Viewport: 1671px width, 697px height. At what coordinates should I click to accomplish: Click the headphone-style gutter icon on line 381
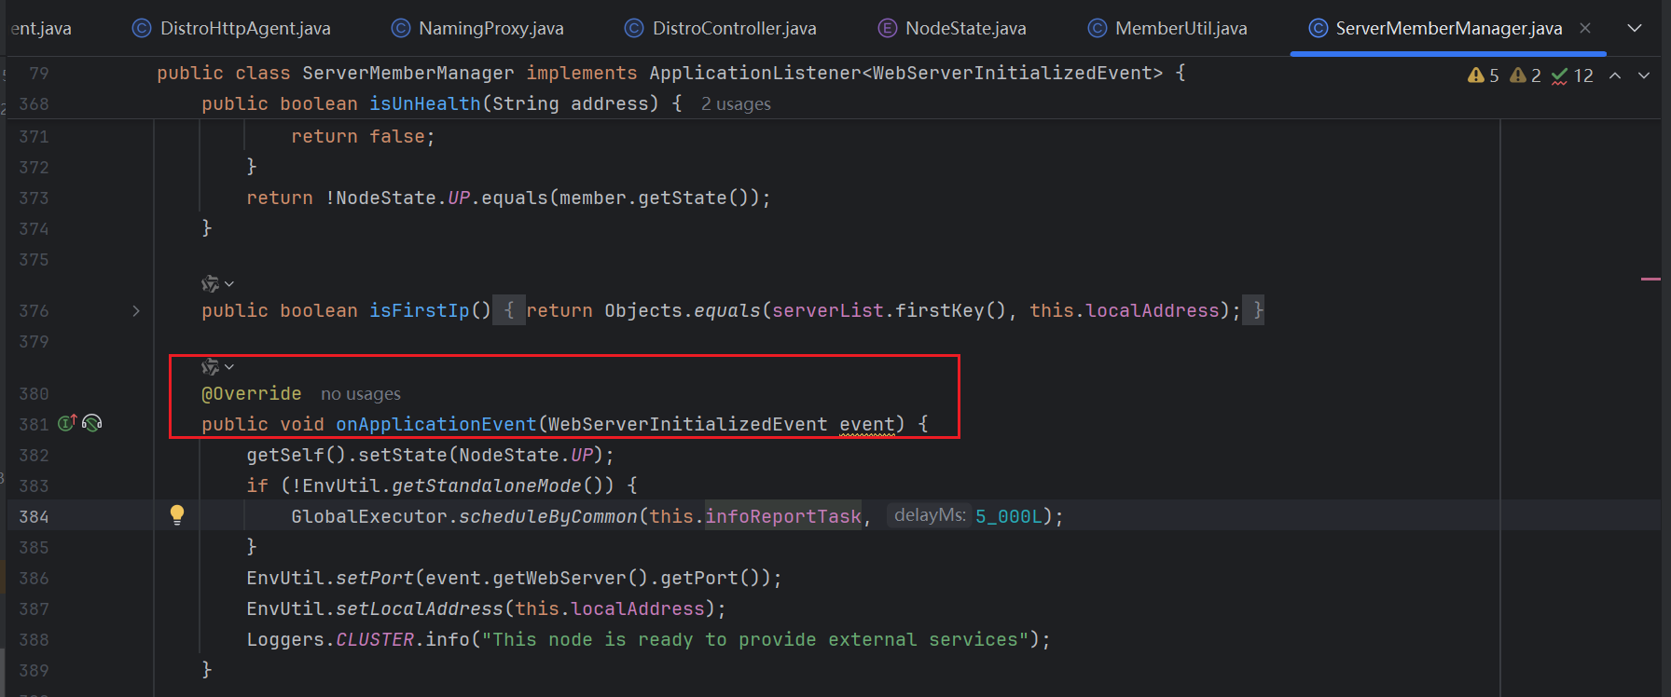click(x=92, y=423)
